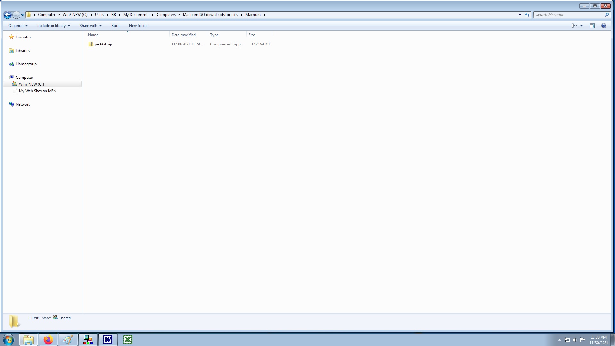The height and width of the screenshot is (346, 615).
Task: Sort by Name column header
Action: coord(127,35)
